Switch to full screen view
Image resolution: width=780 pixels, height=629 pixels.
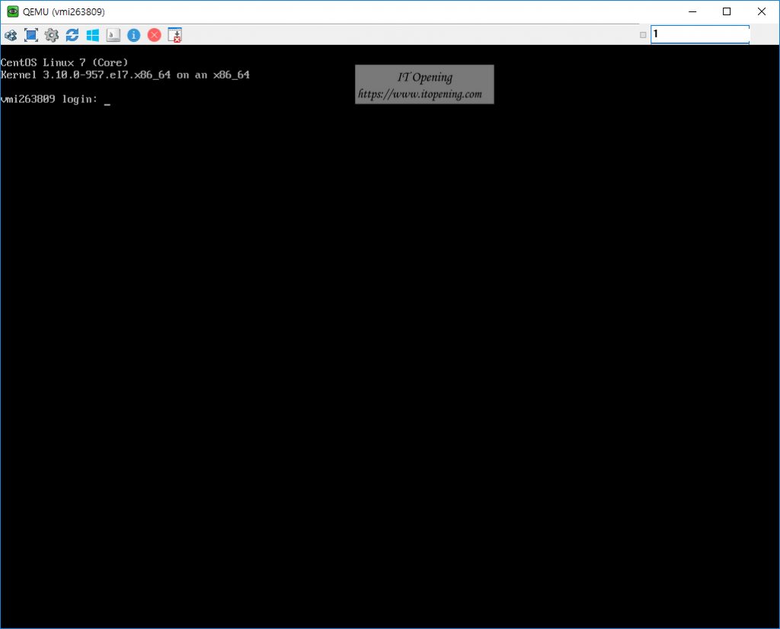31,35
